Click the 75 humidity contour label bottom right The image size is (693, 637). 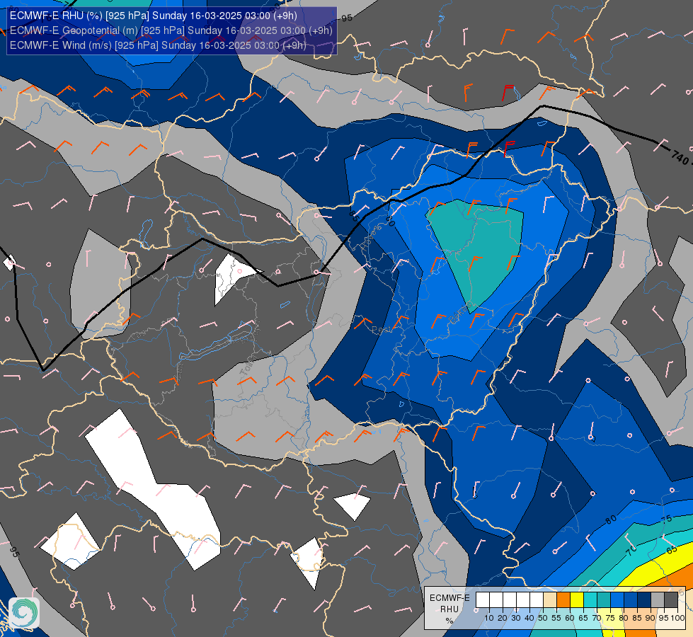click(666, 519)
